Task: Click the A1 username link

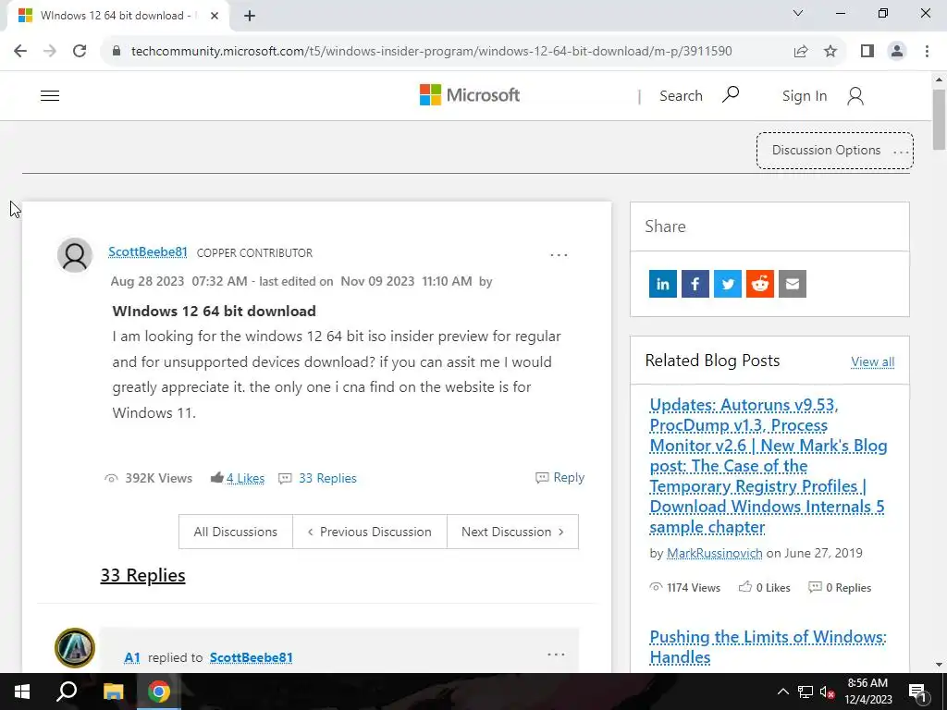Action: (131, 657)
